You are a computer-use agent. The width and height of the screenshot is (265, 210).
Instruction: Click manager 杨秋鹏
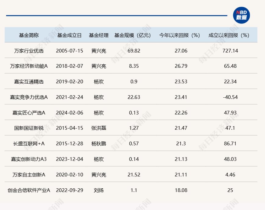click(99, 143)
